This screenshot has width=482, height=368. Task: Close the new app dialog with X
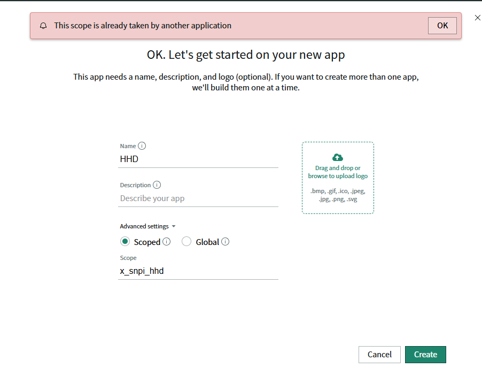pos(477,18)
